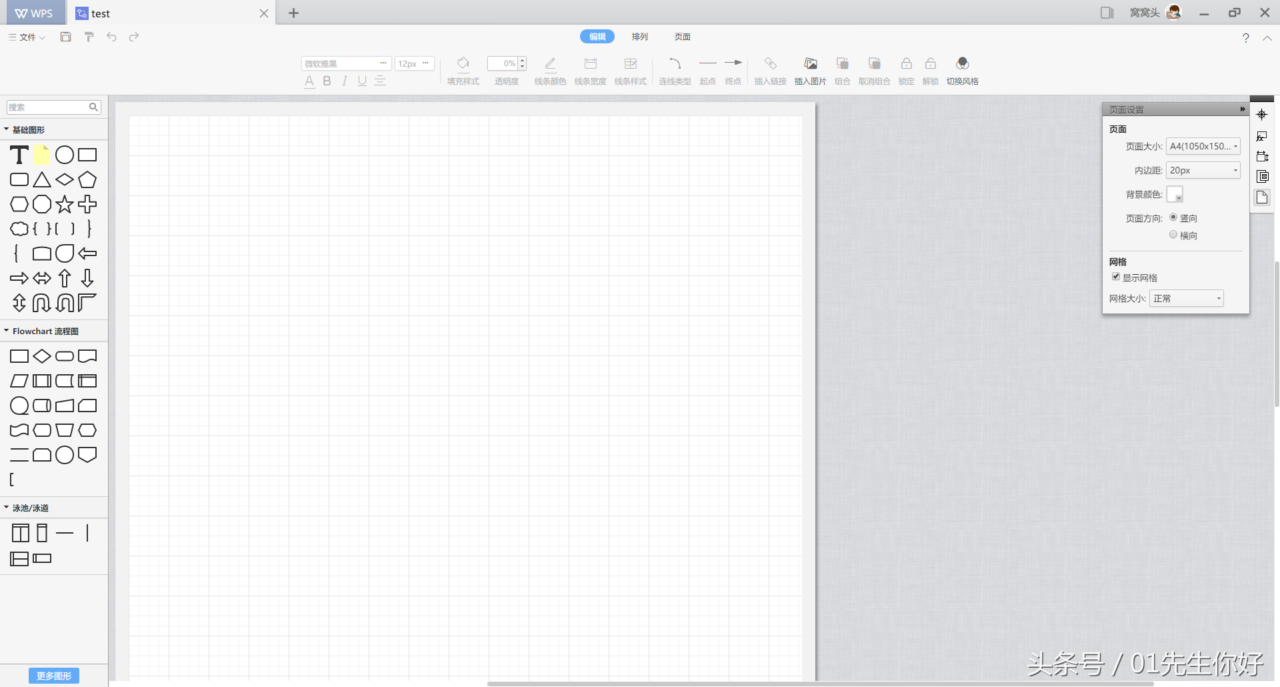
Task: Open the user account avatar
Action: coord(1174,12)
